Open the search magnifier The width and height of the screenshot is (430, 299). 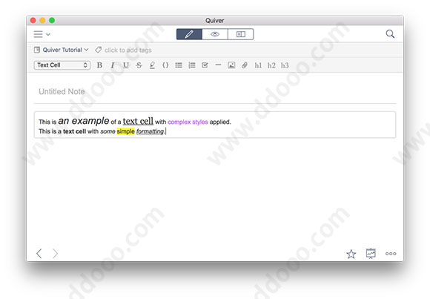[390, 34]
